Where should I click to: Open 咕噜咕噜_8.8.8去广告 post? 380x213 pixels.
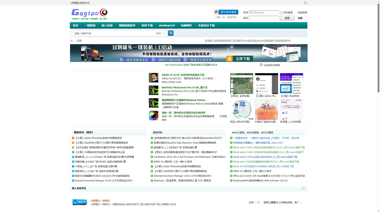click(100, 162)
